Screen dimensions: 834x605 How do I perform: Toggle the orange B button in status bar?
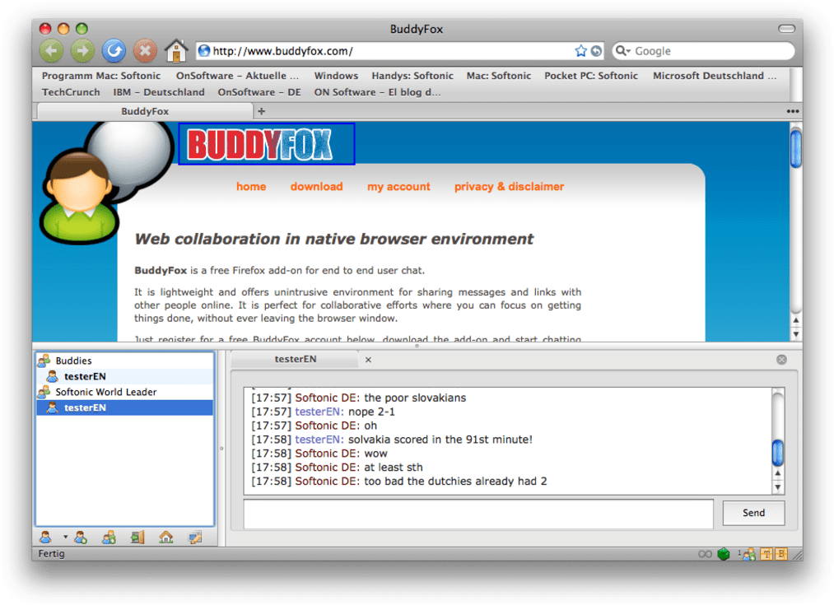pos(781,554)
